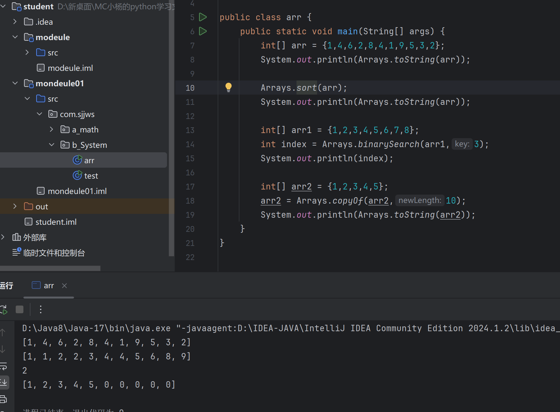Screen dimensions: 560x412
Task: Click the yellow lightbulb quick-fix icon
Action: pyautogui.click(x=228, y=87)
